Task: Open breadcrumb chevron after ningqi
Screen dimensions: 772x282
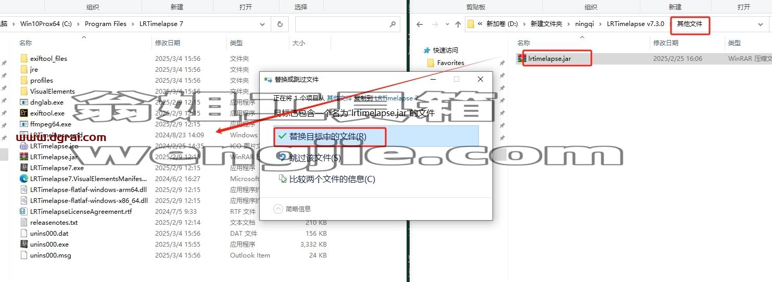Action: click(x=600, y=24)
